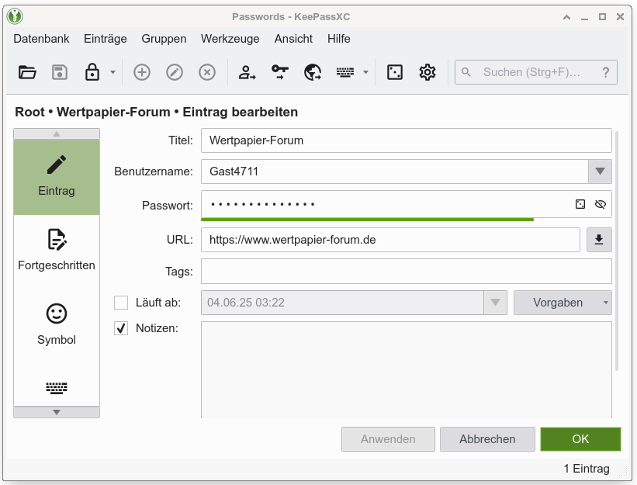
Task: Click the save database icon
Action: [60, 72]
